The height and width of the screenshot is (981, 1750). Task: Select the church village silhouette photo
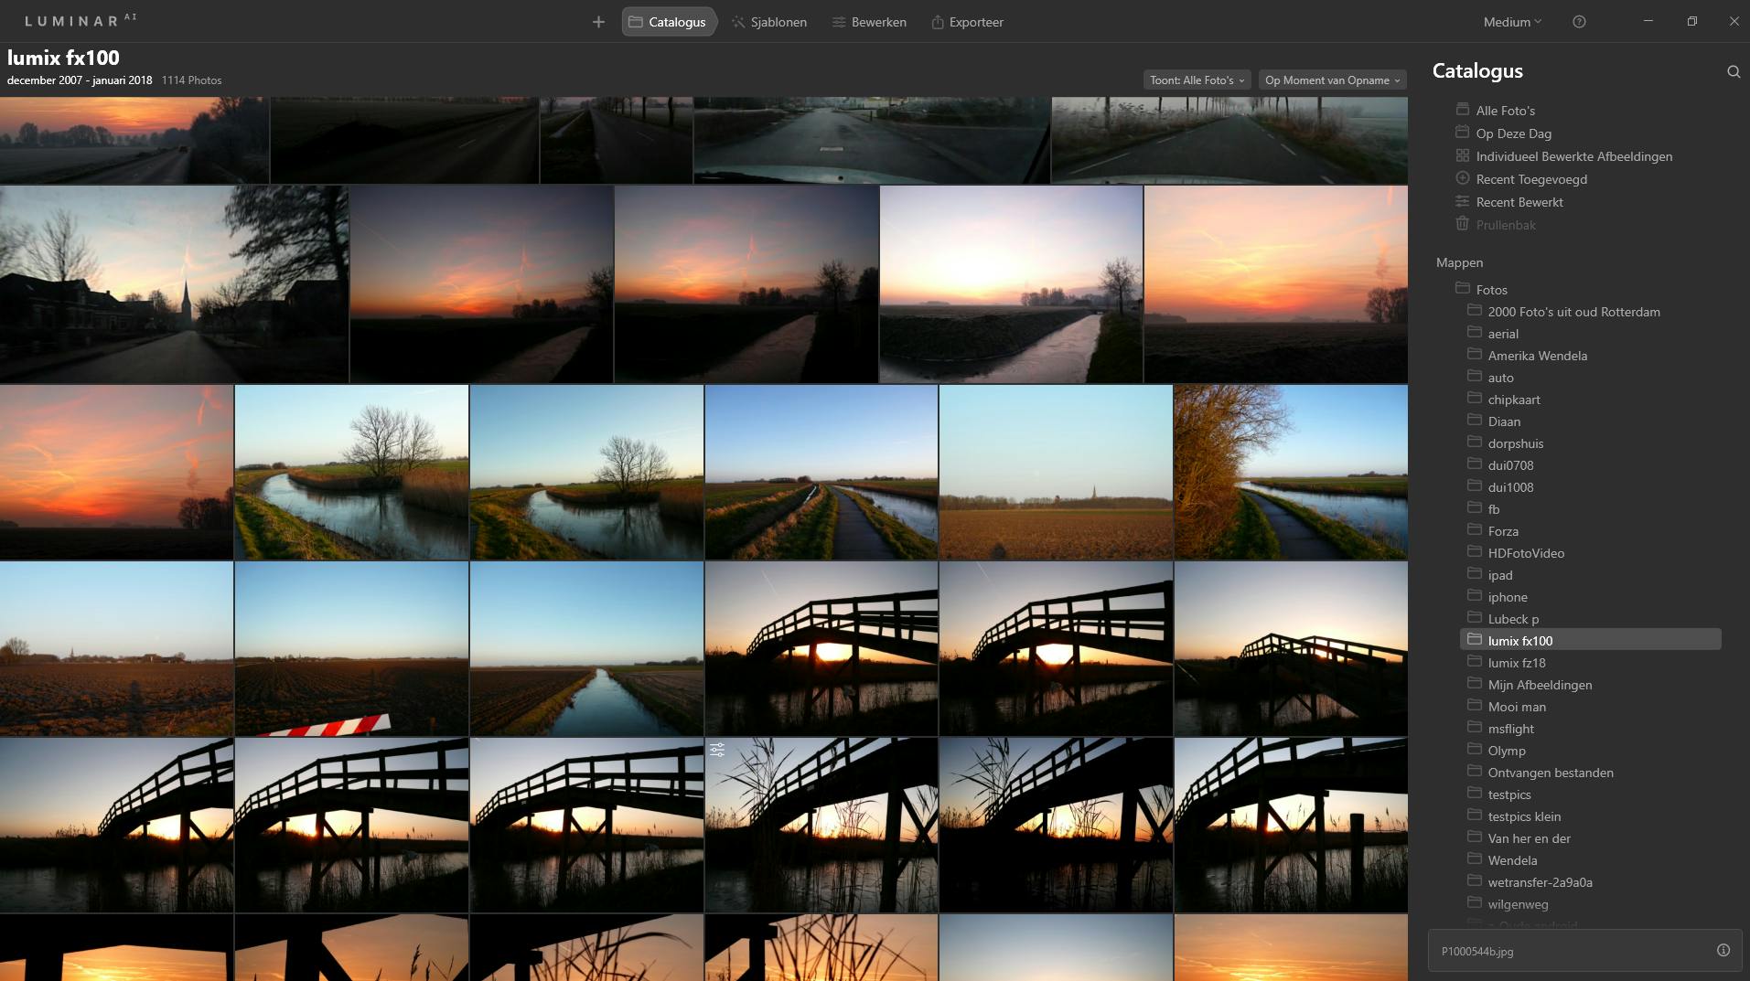click(x=174, y=284)
